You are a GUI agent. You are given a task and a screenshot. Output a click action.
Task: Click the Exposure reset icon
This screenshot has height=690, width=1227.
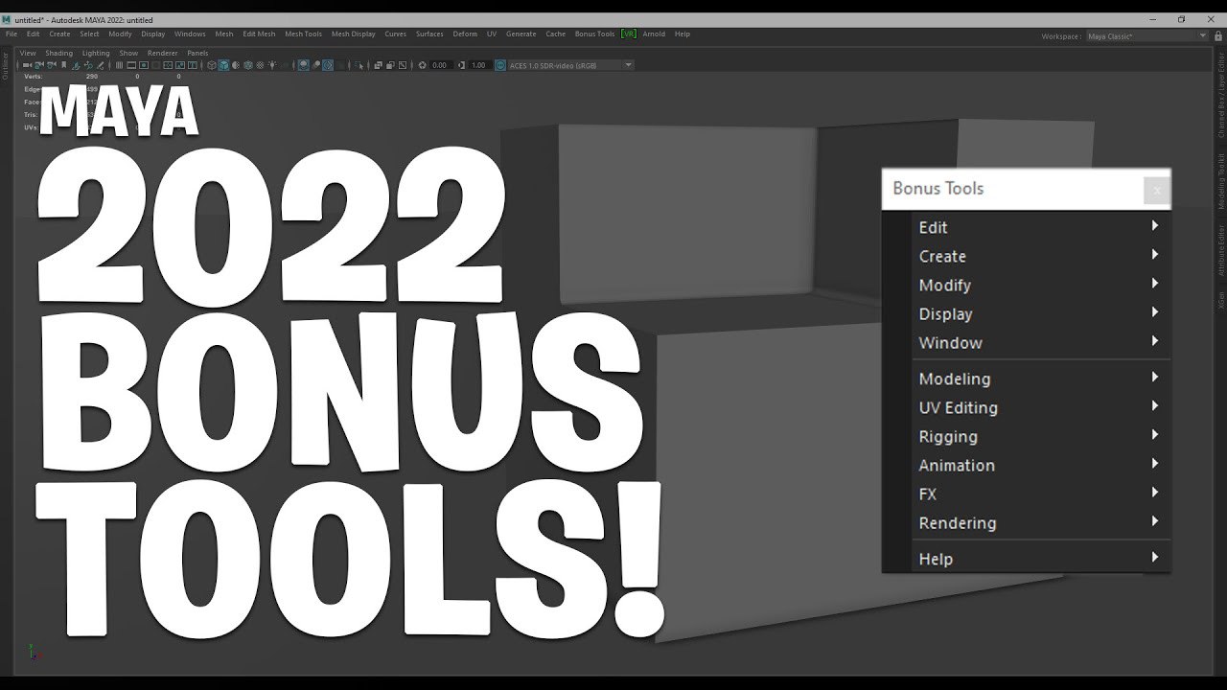click(x=422, y=65)
